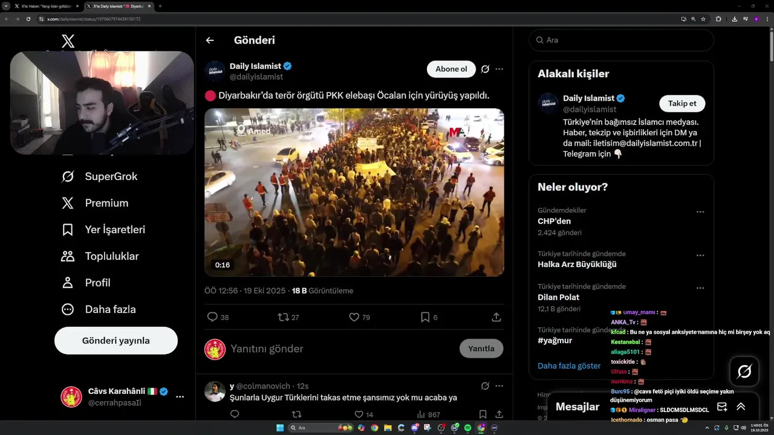Open options for the CHP'den trend

pos(700,212)
